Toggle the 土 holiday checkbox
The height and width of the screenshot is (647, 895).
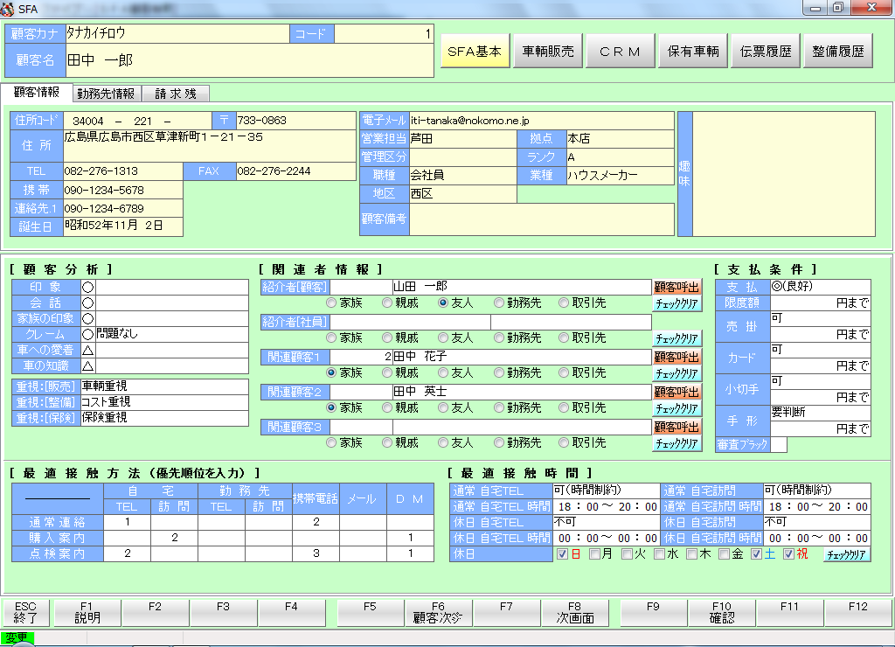756,554
